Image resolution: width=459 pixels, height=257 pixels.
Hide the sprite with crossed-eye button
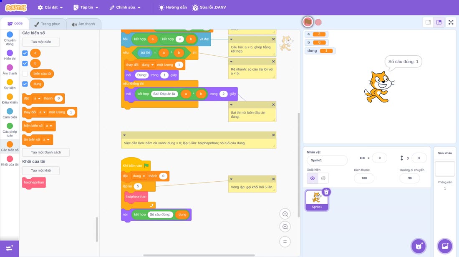pos(323,178)
